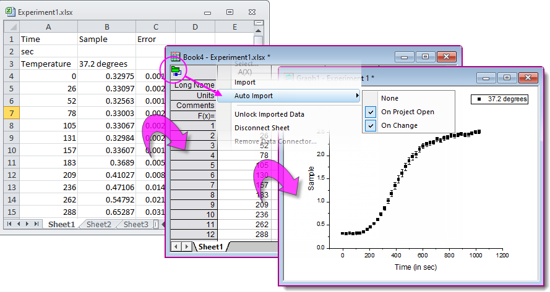550x292 pixels.
Task: Click the select-all corner of the Excel sheet
Action: (x=12, y=27)
